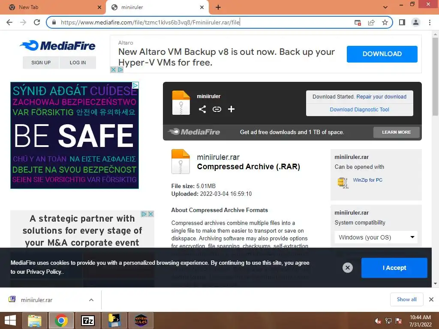Click the large miniiruler.rar file icon

[180, 162]
